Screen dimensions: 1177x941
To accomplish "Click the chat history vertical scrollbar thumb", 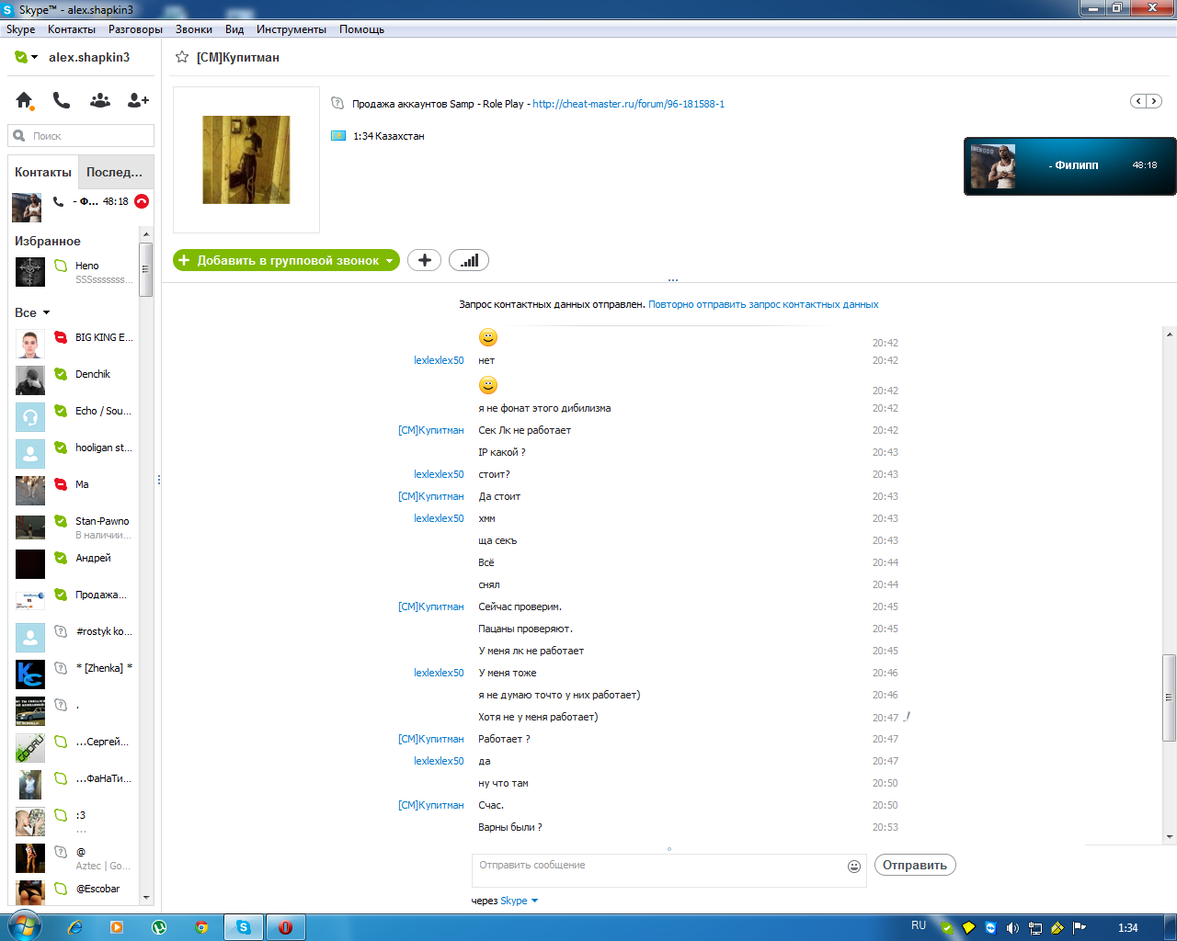I will [1170, 697].
